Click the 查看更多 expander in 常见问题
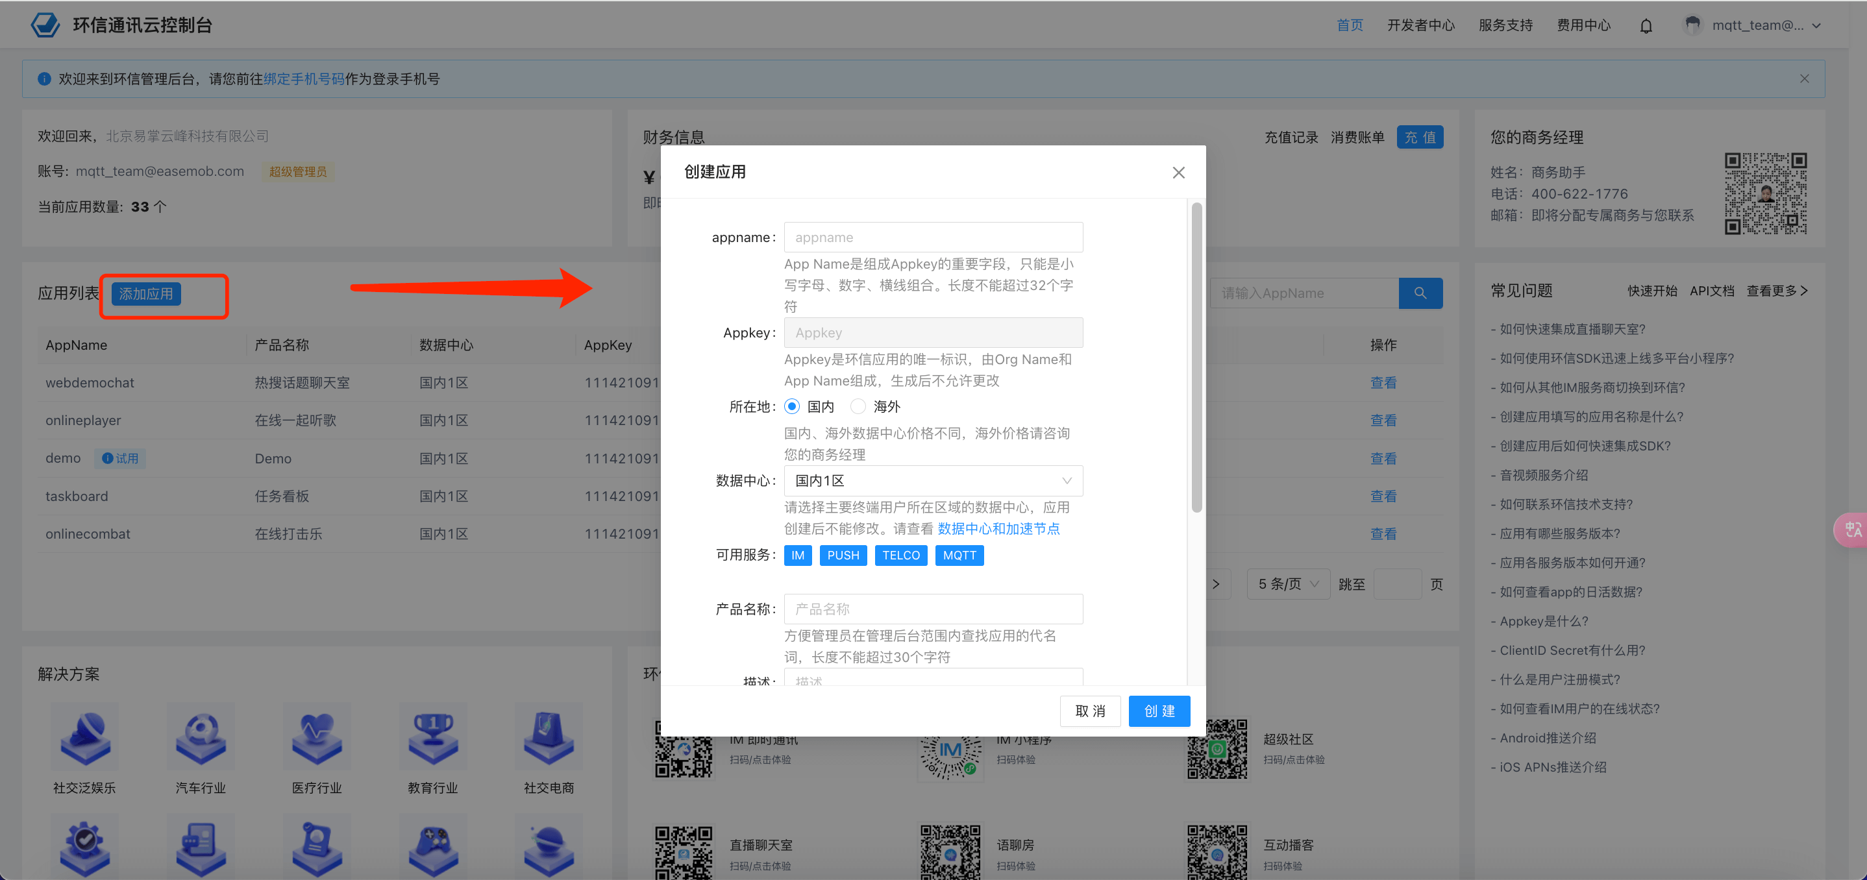Image resolution: width=1867 pixels, height=880 pixels. pos(1777,291)
